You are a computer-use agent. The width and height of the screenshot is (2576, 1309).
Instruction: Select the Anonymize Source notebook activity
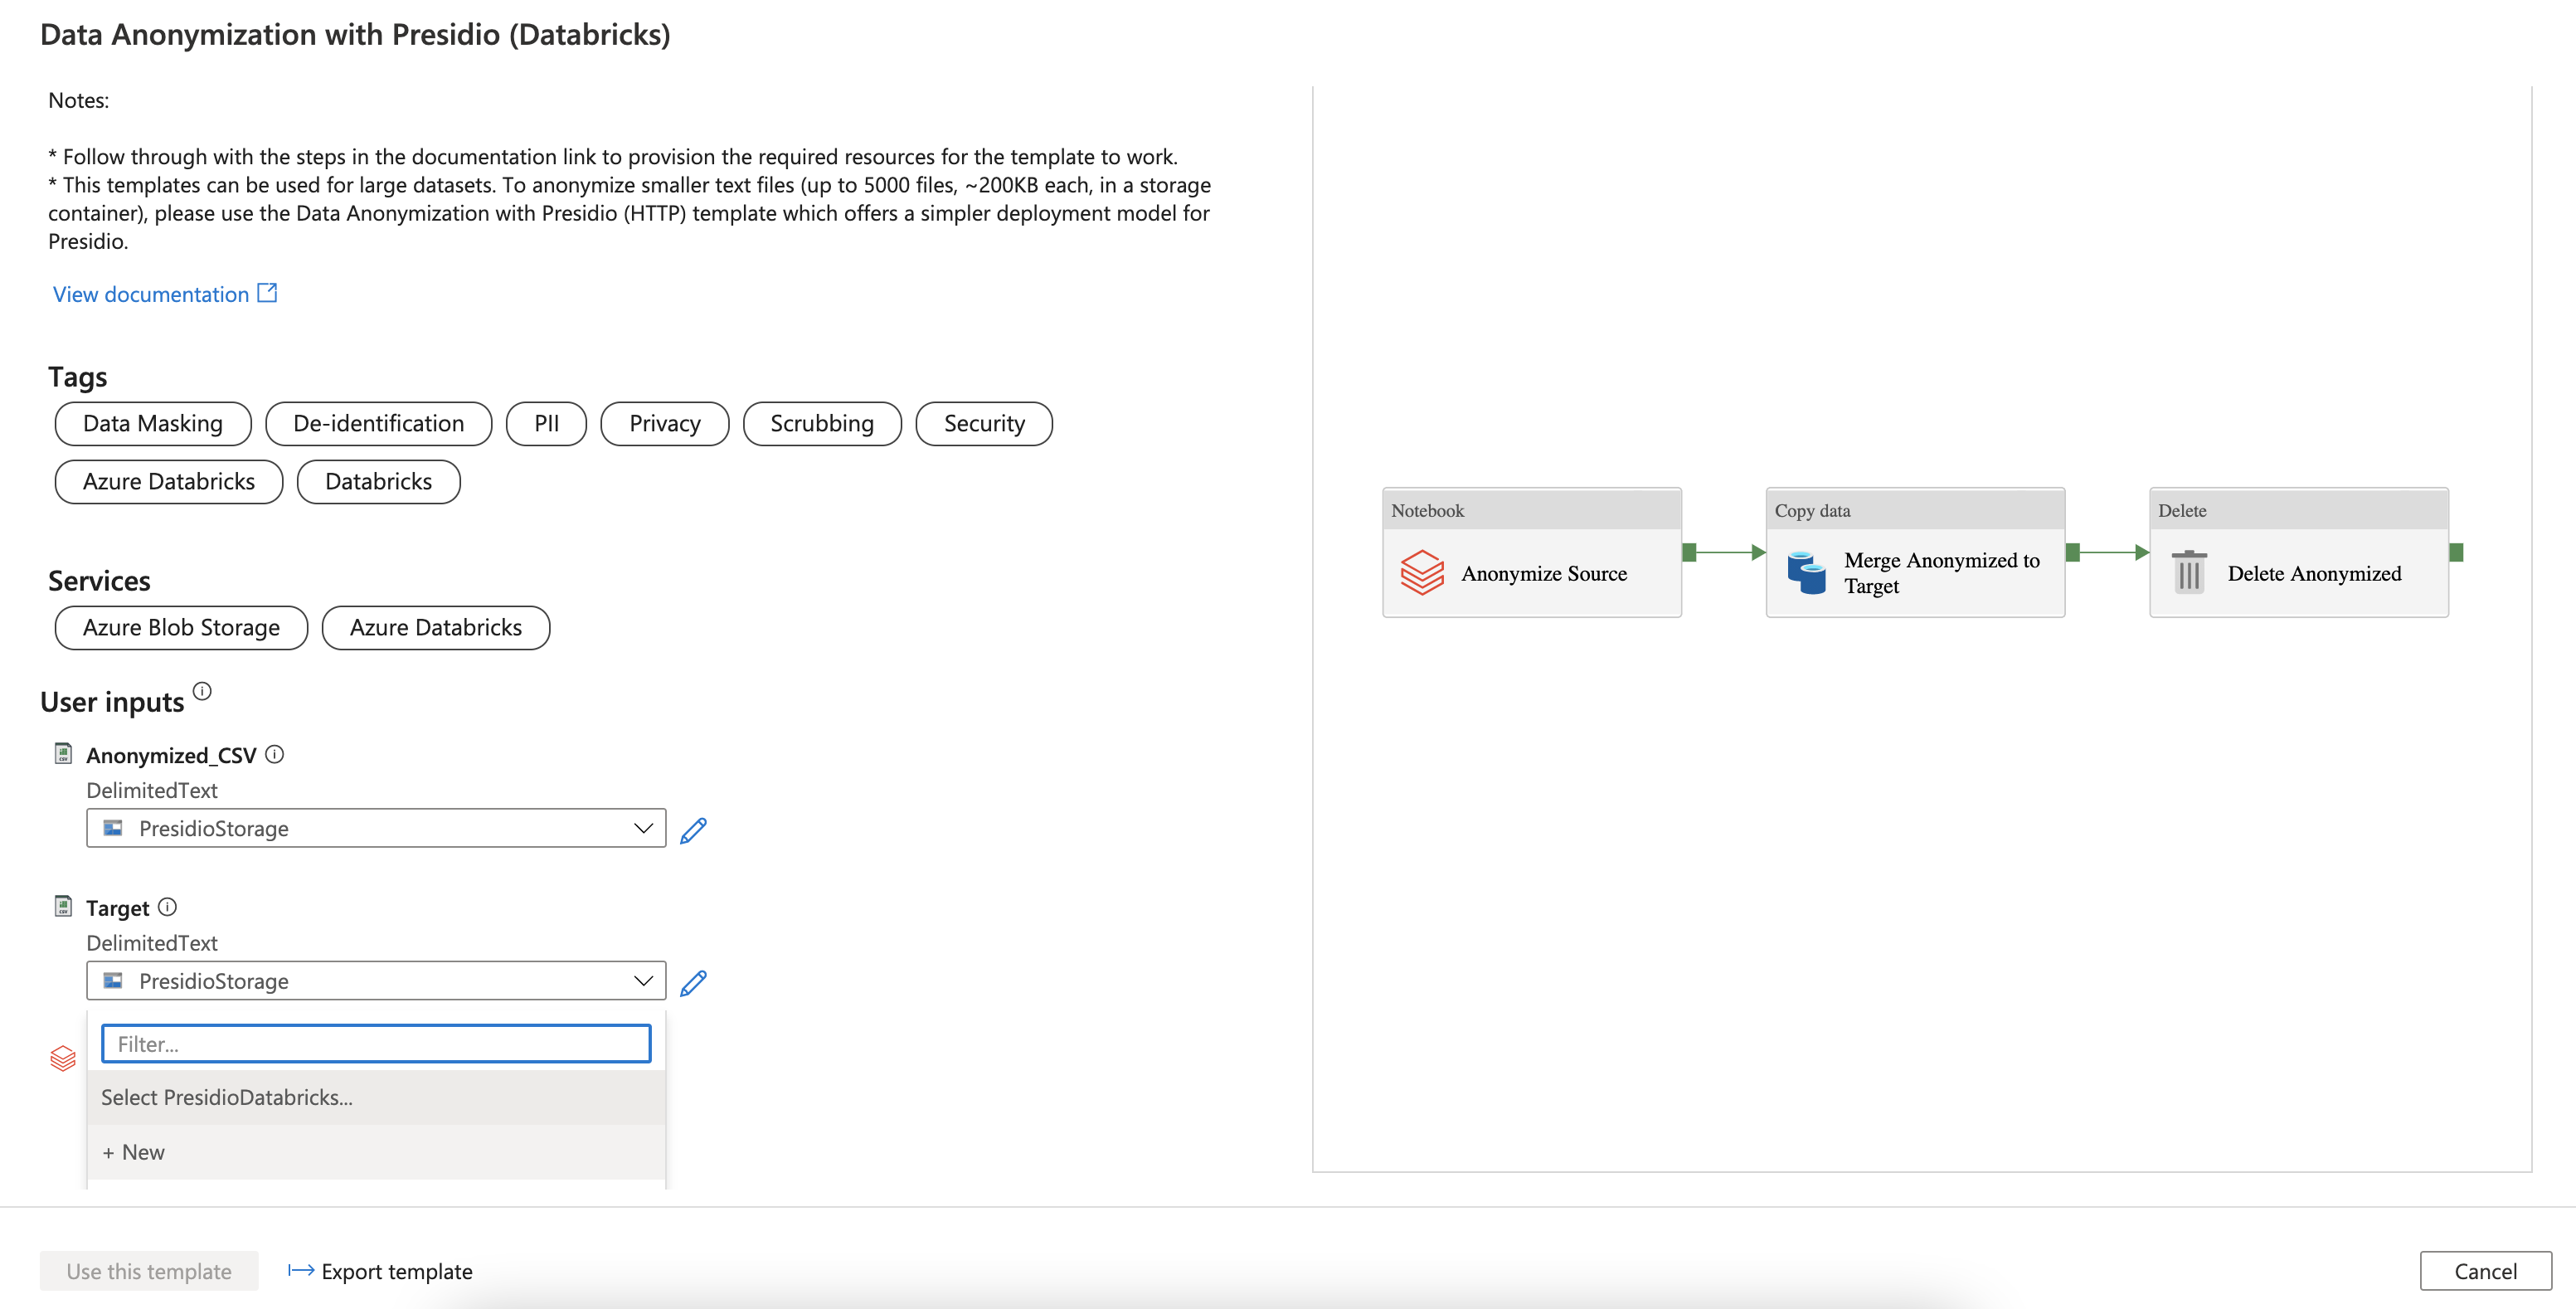[1532, 552]
